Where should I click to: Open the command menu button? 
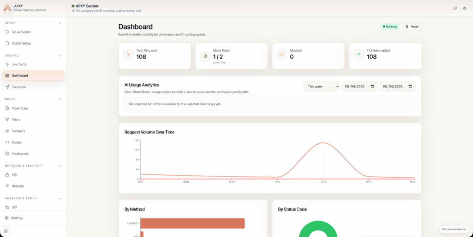click(x=454, y=229)
